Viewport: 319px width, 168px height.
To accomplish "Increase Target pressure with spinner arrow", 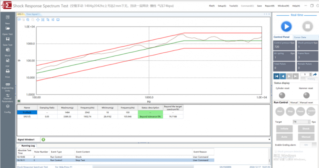I will click(x=309, y=121).
